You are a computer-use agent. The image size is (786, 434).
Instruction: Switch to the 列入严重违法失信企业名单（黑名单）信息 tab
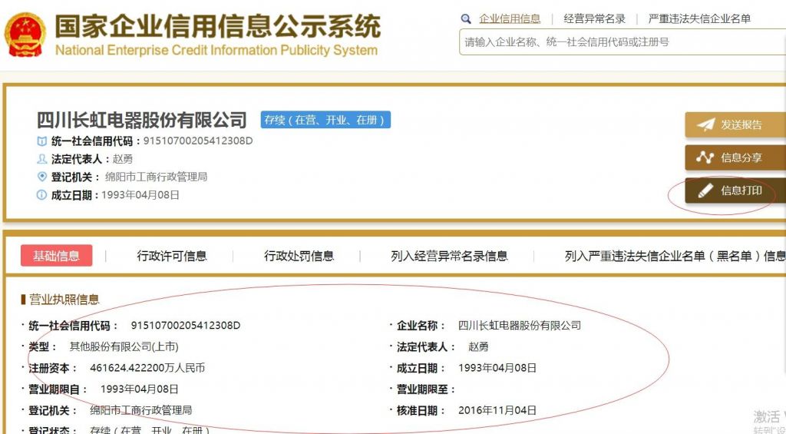pyautogui.click(x=675, y=256)
